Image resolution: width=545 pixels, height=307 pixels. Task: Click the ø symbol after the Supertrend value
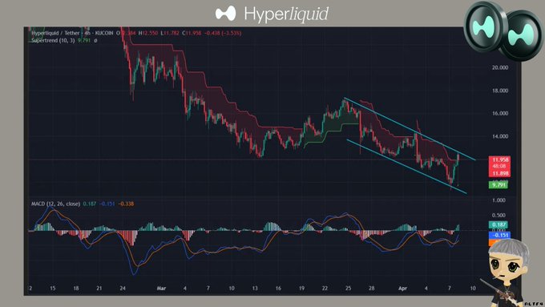pos(95,40)
